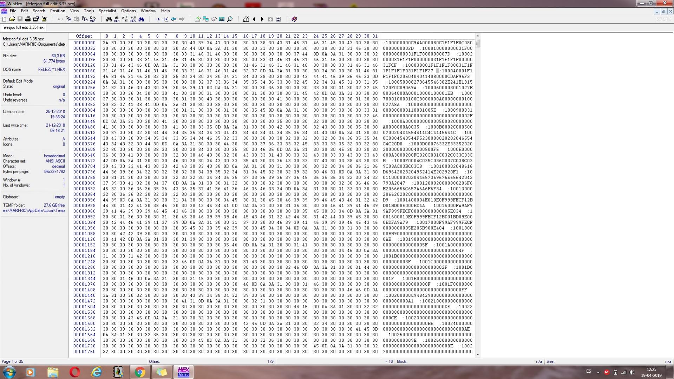Open Replace Hex Values tool
This screenshot has width=674, height=379.
133,19
